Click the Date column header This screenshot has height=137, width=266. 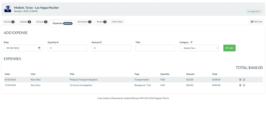point(8,74)
